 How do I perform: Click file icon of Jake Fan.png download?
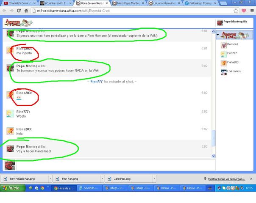point(109,179)
